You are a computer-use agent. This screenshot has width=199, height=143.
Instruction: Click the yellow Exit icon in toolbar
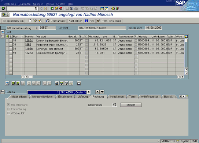[56, 8]
